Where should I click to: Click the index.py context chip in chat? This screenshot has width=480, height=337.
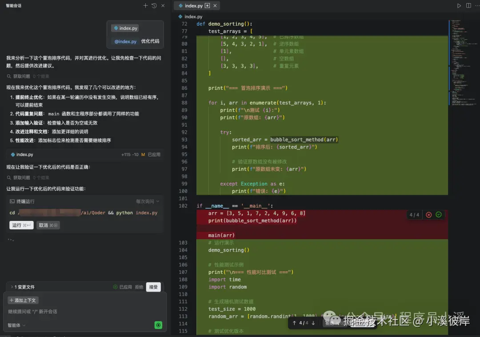click(x=126, y=28)
